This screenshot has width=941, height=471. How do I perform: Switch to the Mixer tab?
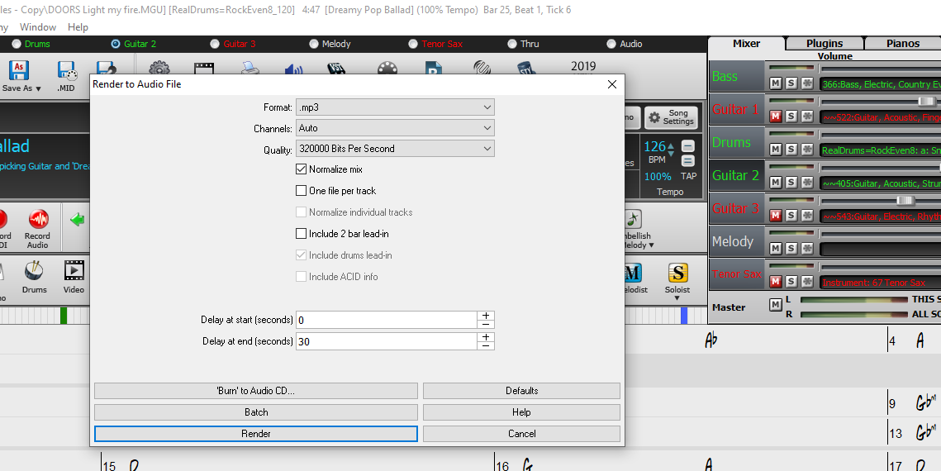pos(747,43)
